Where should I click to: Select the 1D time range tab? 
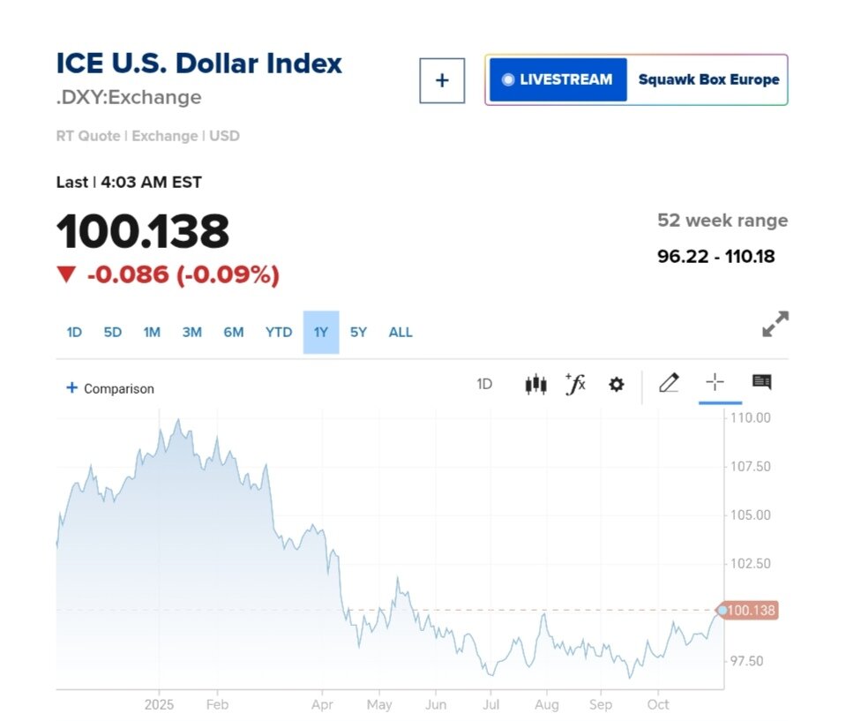click(74, 333)
